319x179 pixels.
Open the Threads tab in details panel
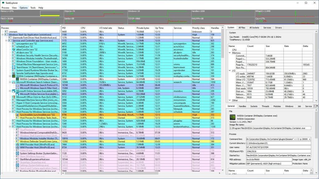click(x=265, y=106)
